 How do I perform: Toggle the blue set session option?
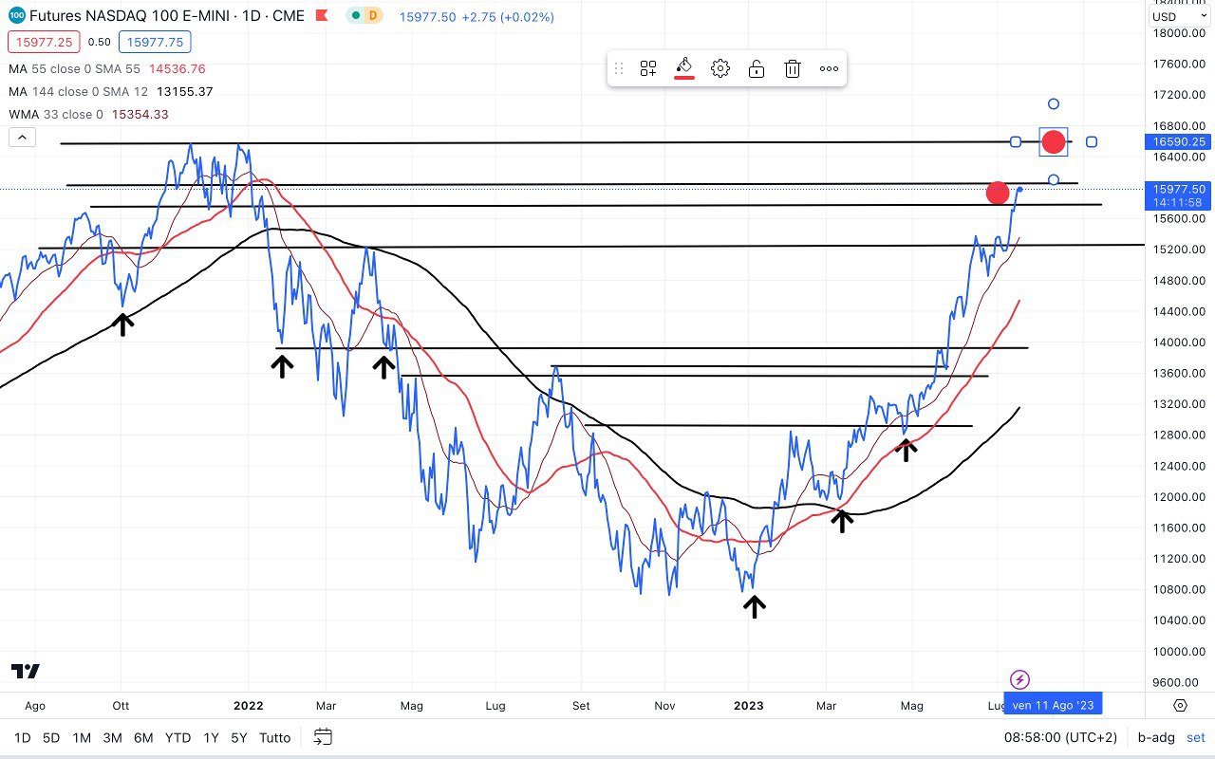click(1195, 737)
